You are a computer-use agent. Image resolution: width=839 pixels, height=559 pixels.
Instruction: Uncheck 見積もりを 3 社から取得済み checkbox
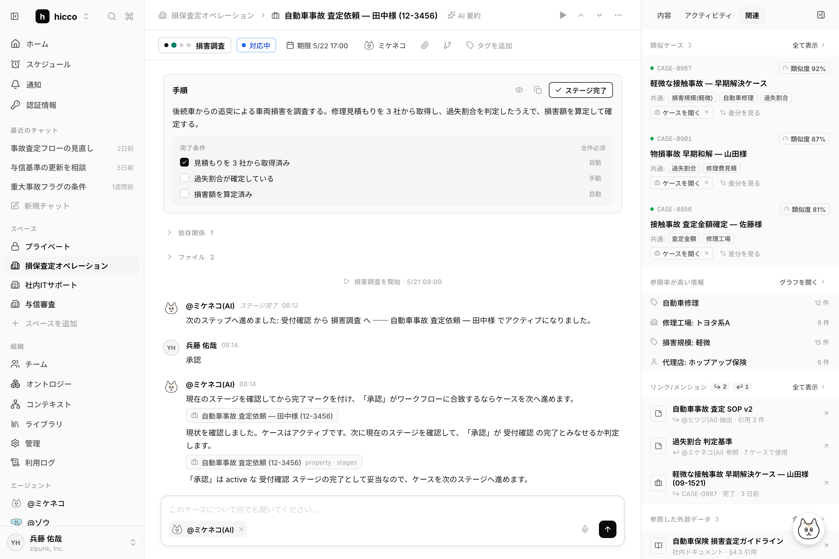tap(184, 162)
